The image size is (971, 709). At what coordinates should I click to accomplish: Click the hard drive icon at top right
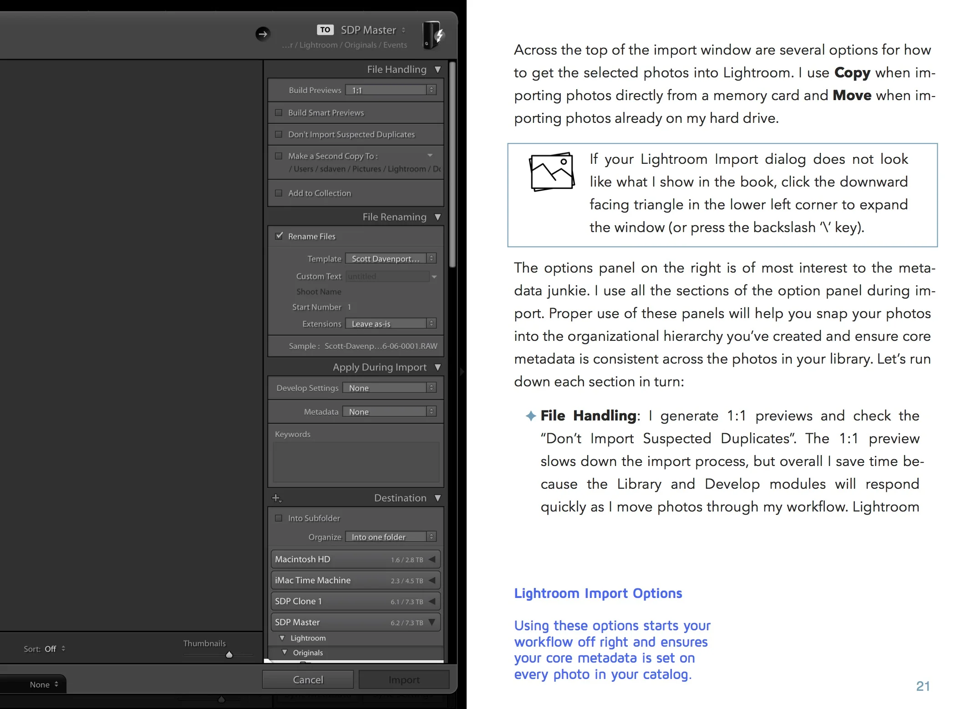point(433,35)
